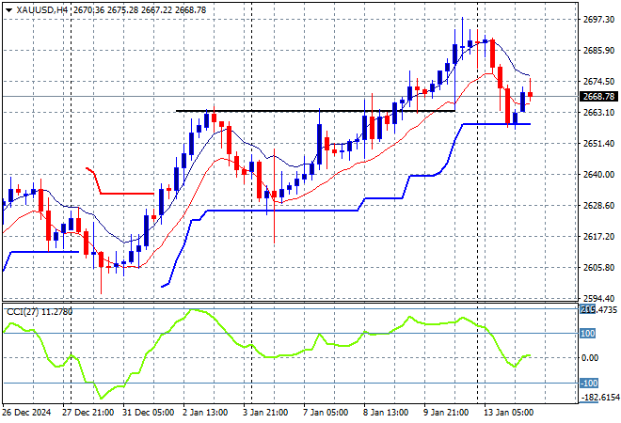Click the 26 Dec 2024 date label
621x423 pixels.
26,413
